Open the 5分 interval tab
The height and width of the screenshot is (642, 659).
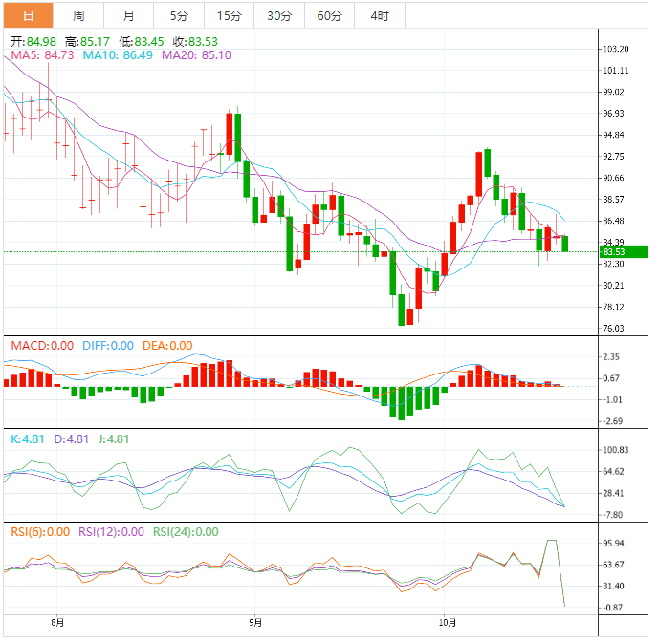point(179,15)
